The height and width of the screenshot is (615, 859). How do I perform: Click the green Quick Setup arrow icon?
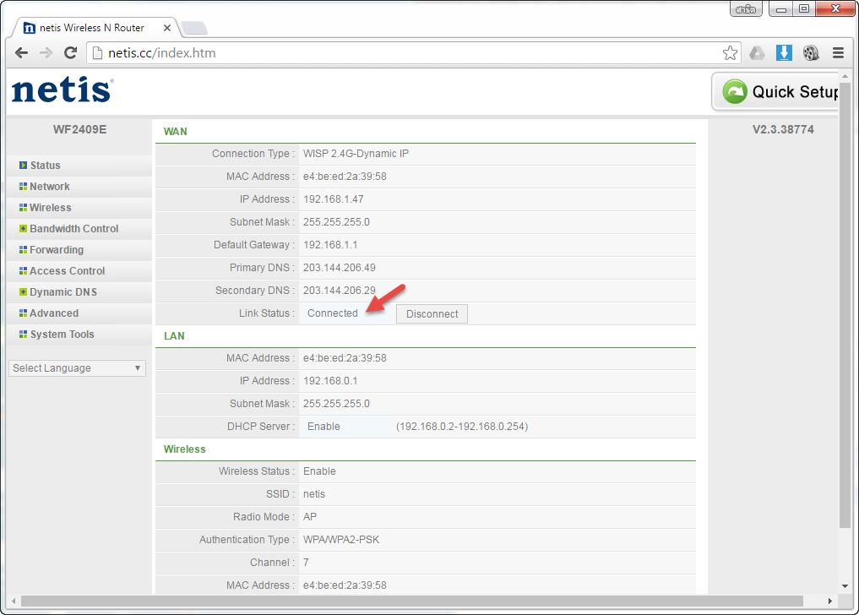(x=735, y=91)
